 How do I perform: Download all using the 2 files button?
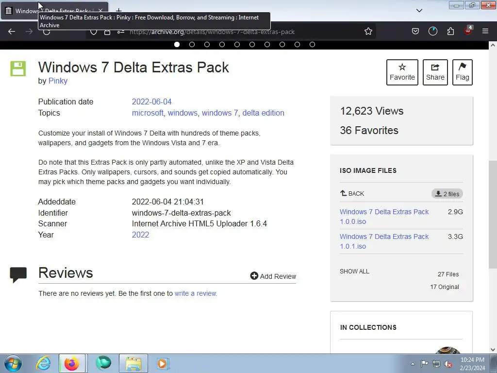(x=447, y=194)
